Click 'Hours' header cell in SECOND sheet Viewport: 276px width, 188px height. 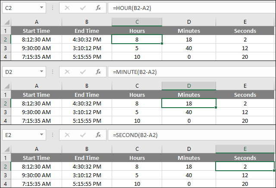click(137, 158)
